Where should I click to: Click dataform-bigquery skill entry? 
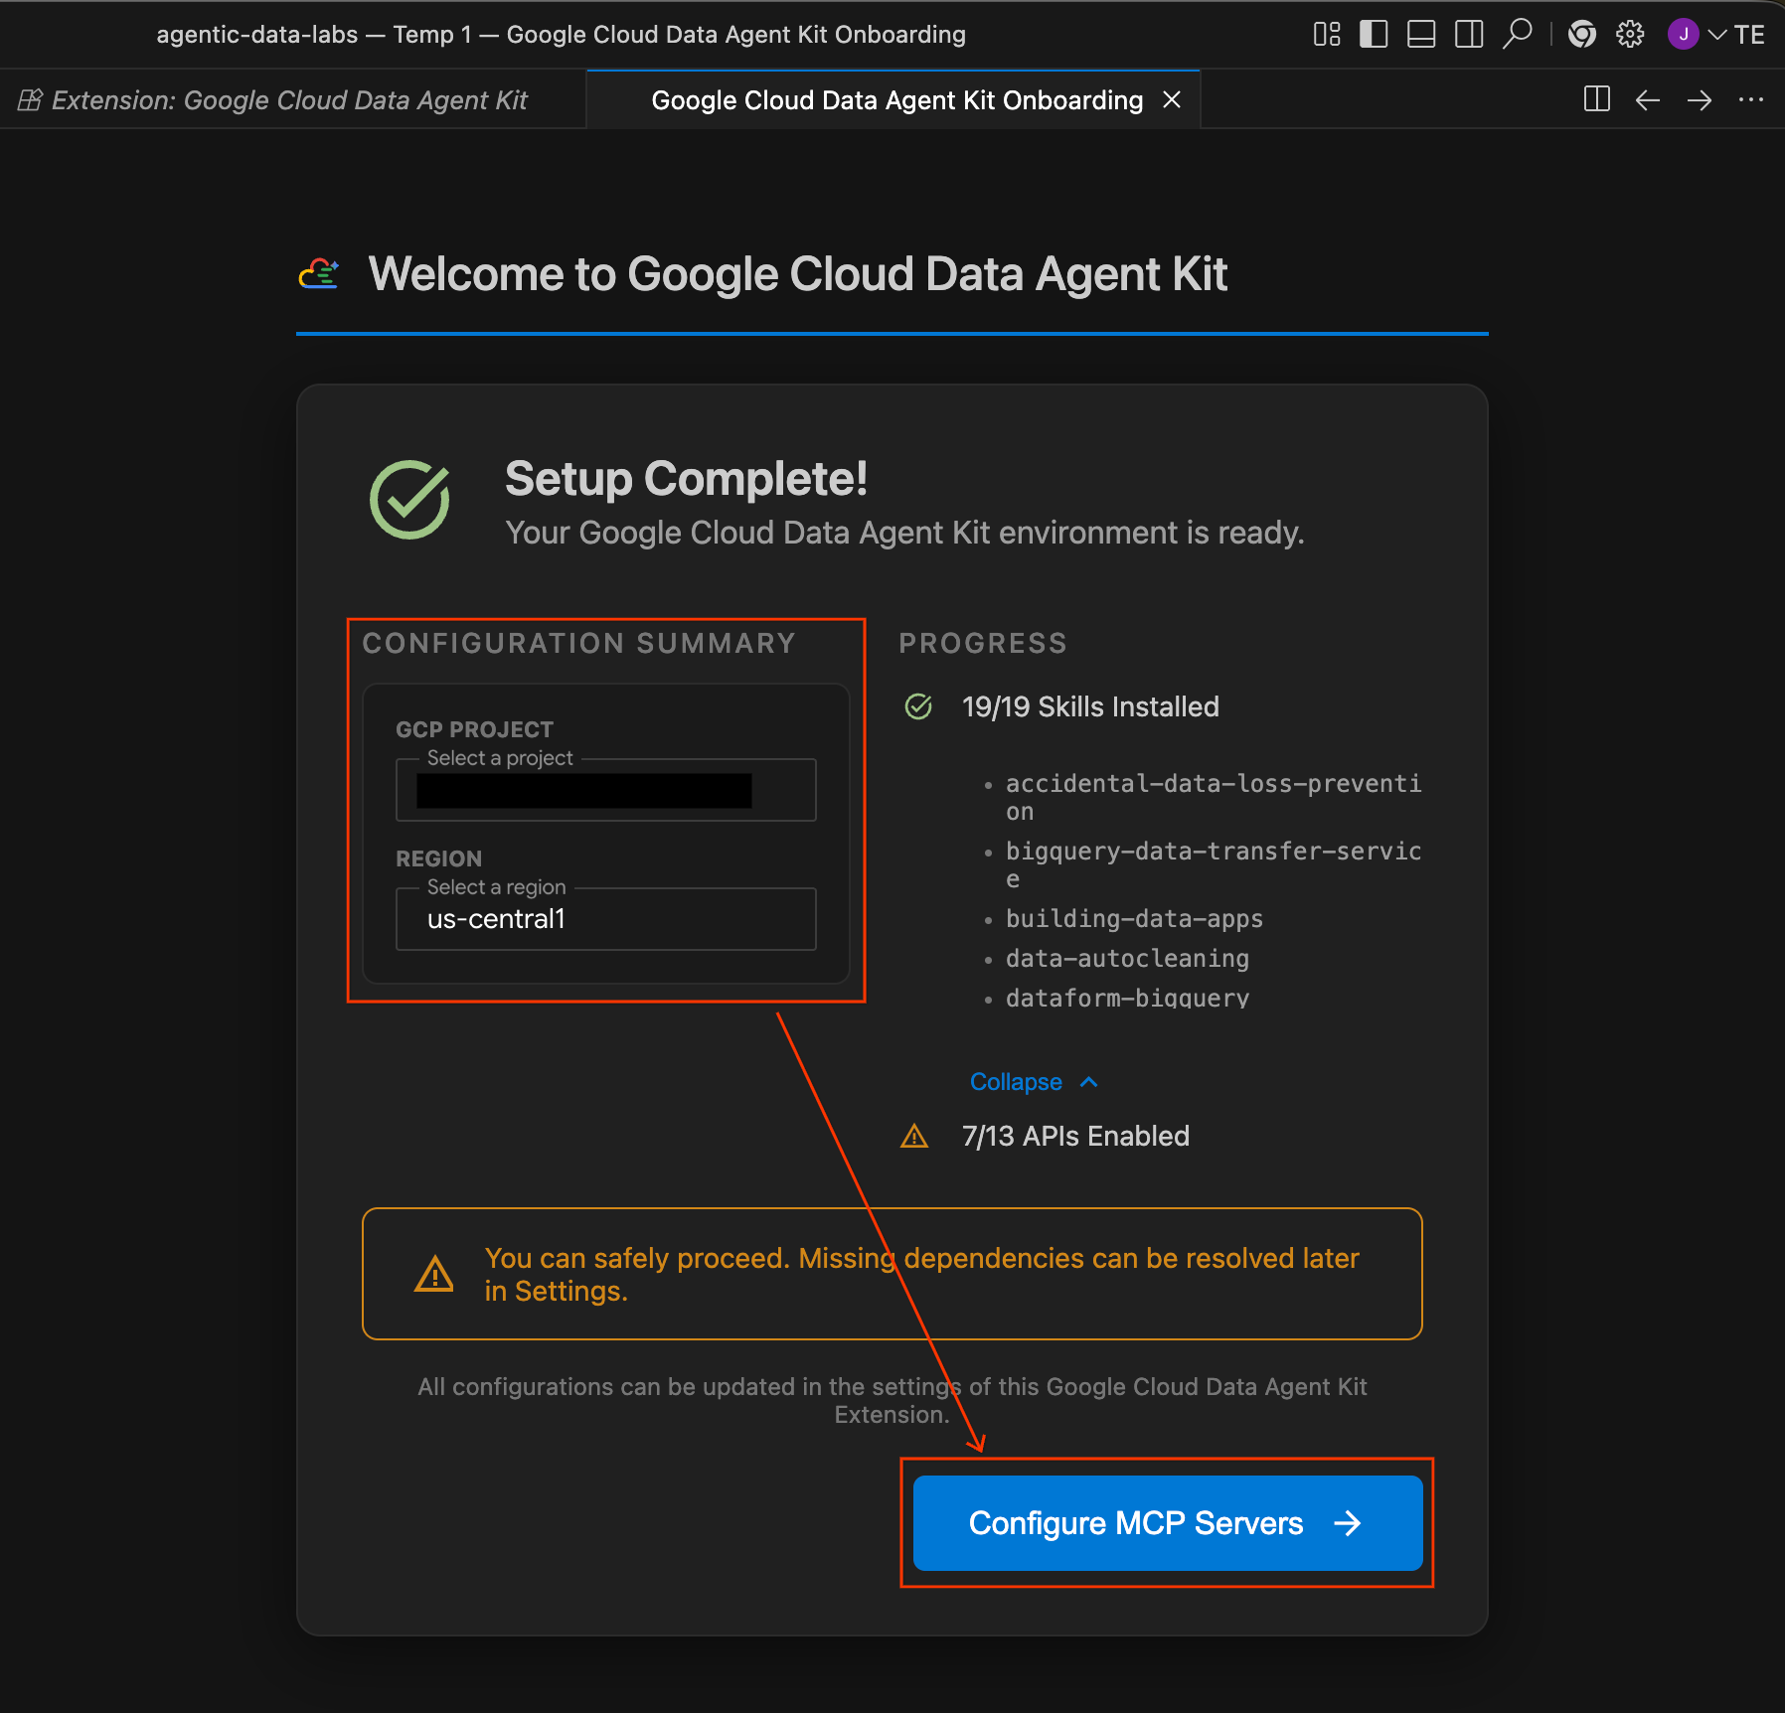coord(1127,998)
